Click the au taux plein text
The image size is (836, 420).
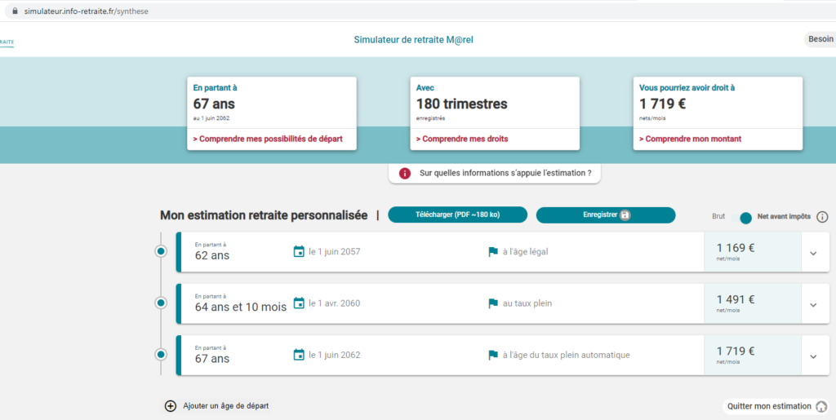(x=527, y=303)
